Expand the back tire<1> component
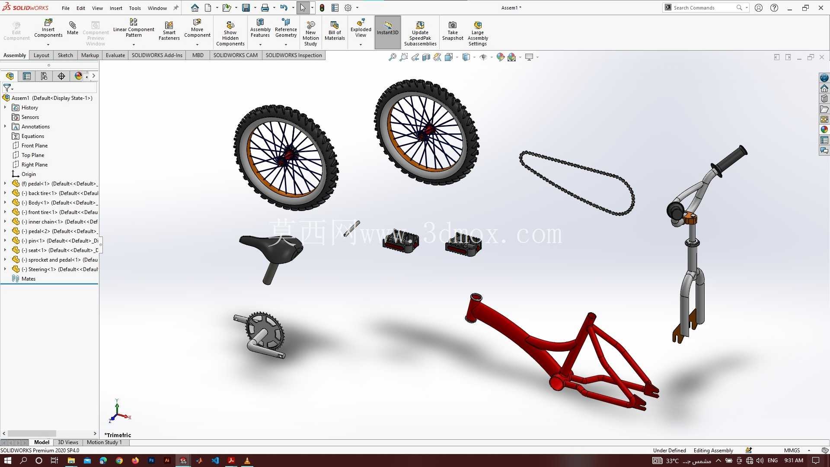Viewport: 830px width, 467px height. 5,193
